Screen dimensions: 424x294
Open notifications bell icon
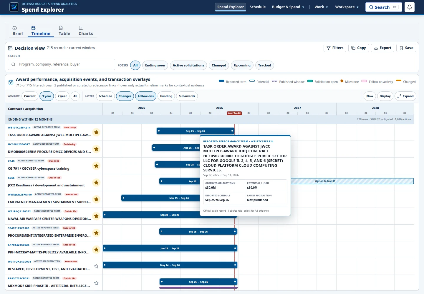[410, 7]
